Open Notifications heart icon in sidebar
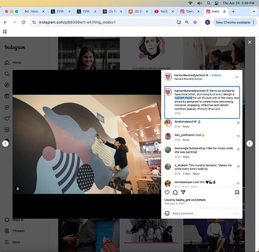 point(7,119)
